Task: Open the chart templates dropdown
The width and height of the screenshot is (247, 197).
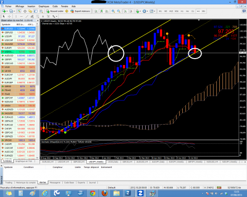Action: [154, 11]
